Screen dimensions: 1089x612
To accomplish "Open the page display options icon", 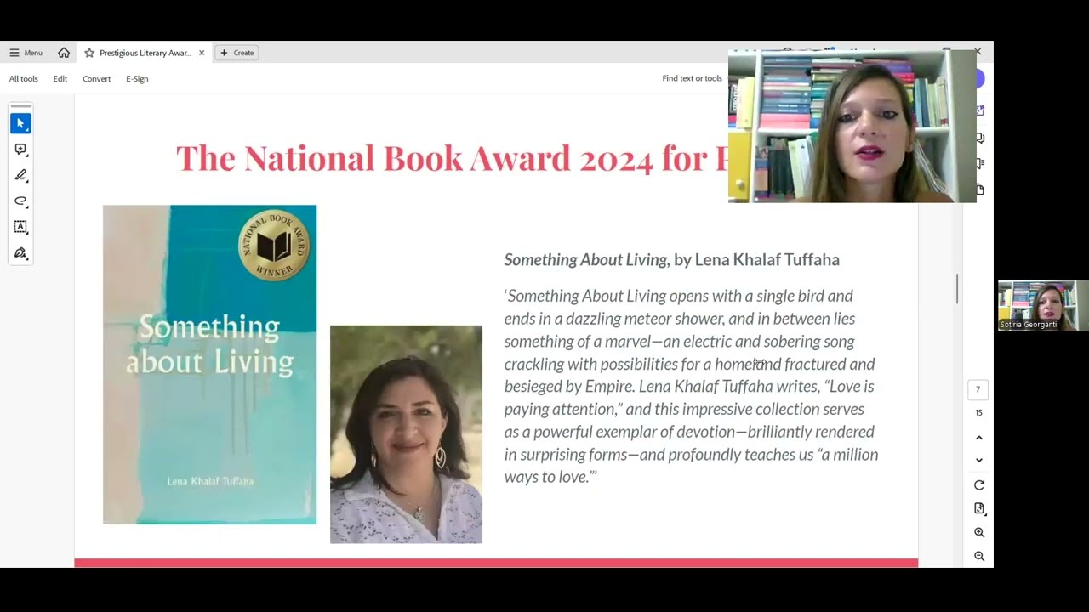I will coord(979,508).
